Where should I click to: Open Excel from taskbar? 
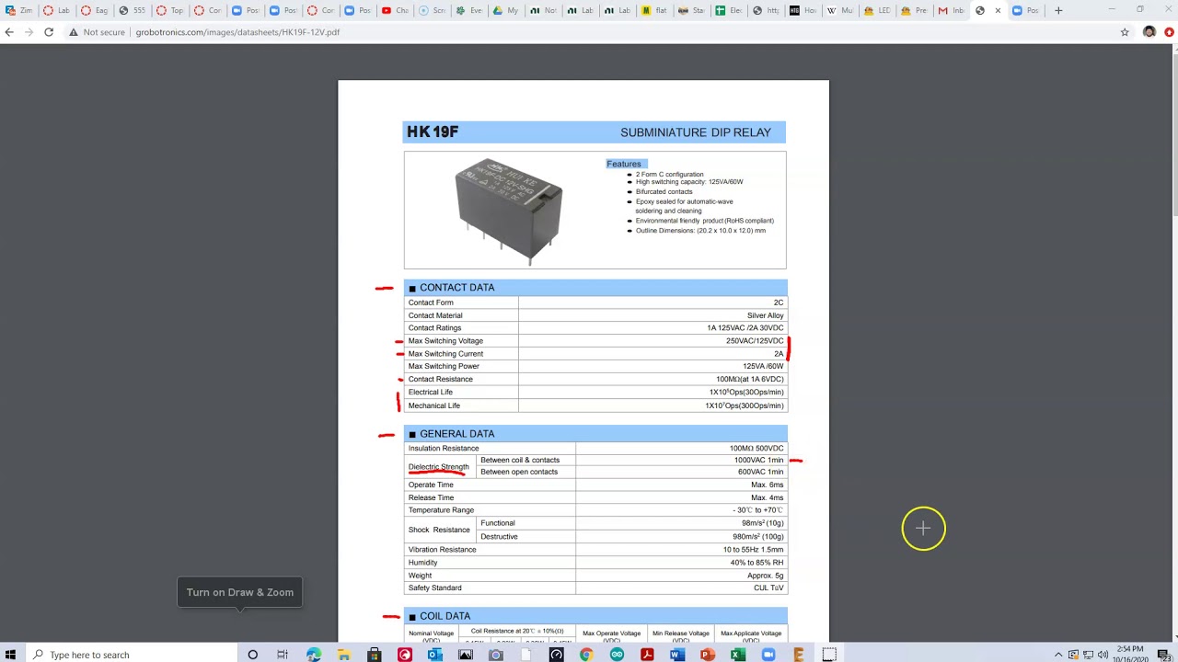[738, 655]
